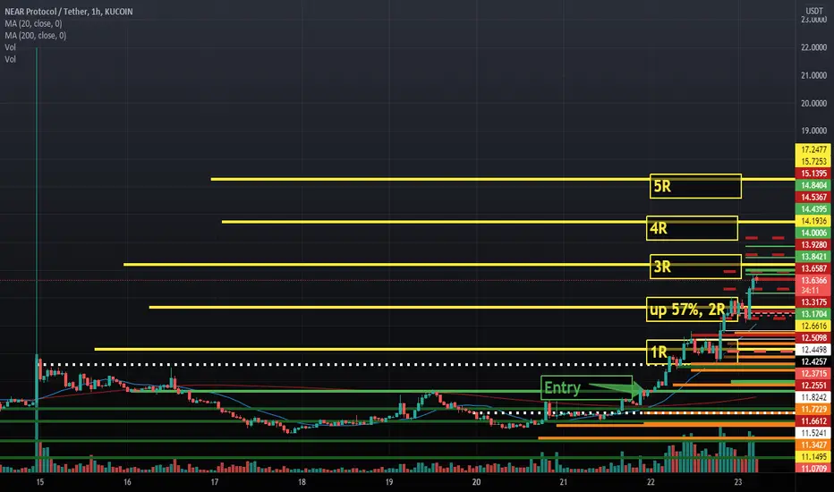
Task: Select the 11.3427 orange price tag
Action: [813, 445]
